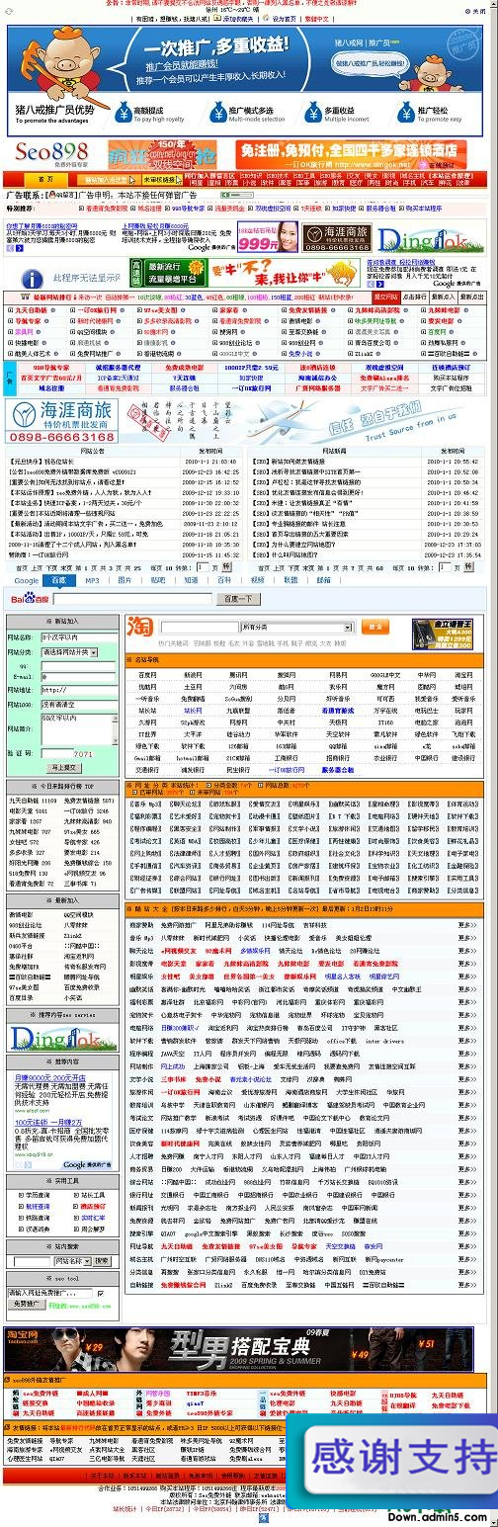The width and height of the screenshot is (498, 1527).
Task: Click the 域名注册 blue link
Action: pos(51,388)
